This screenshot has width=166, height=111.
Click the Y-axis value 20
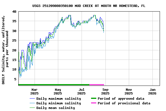pos(14,50)
